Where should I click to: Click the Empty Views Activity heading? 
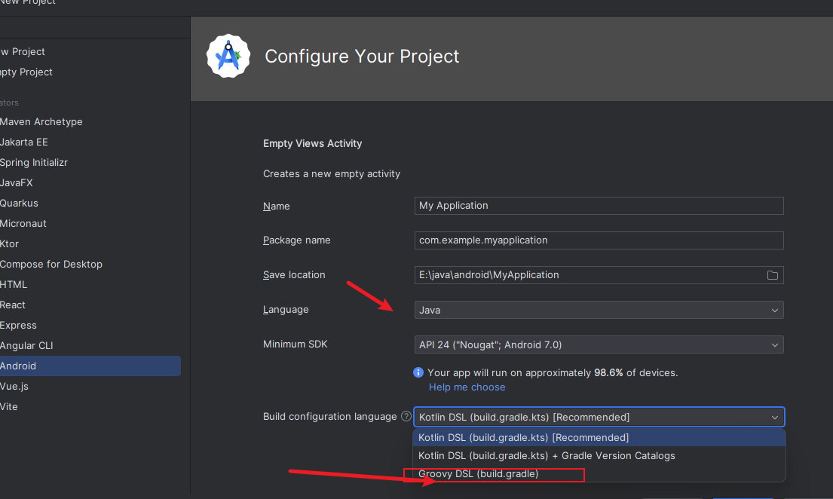(x=312, y=143)
